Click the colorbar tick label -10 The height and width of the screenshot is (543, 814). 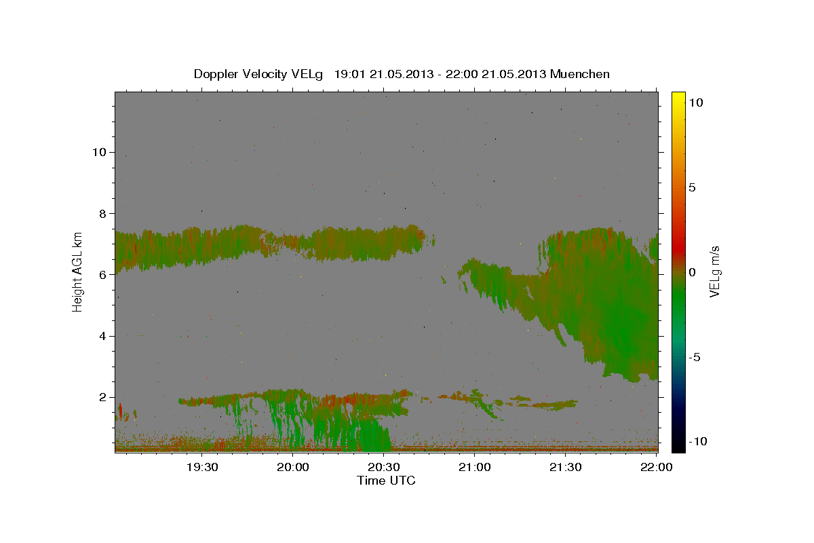pyautogui.click(x=698, y=442)
